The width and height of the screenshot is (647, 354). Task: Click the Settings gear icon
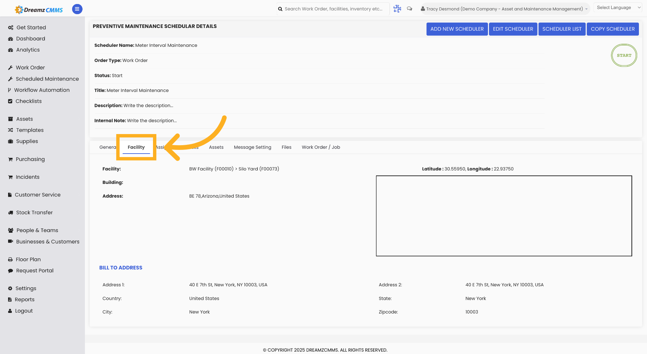(x=10, y=288)
